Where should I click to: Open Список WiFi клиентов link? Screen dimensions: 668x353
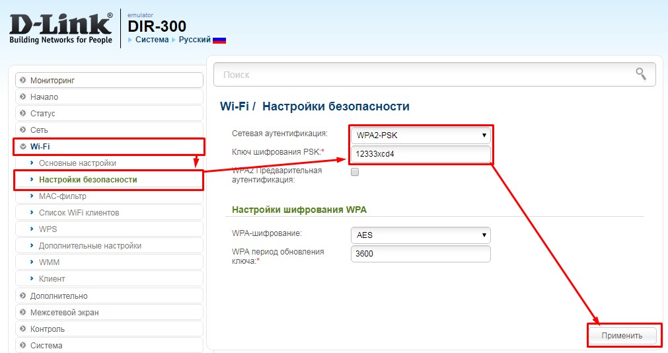(x=79, y=212)
